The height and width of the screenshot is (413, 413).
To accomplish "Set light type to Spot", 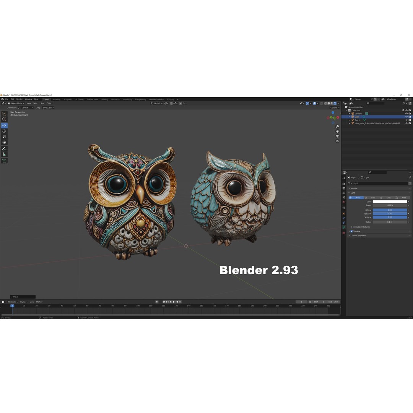I will coord(387,198).
